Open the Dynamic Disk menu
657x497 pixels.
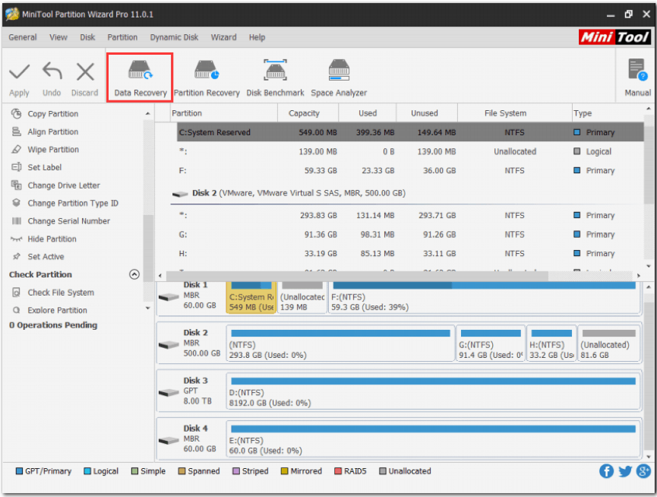pyautogui.click(x=174, y=37)
